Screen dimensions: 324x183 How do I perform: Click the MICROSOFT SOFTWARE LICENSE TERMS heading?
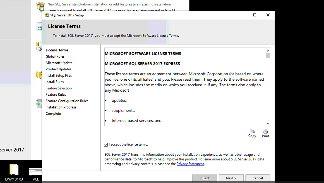click(143, 54)
